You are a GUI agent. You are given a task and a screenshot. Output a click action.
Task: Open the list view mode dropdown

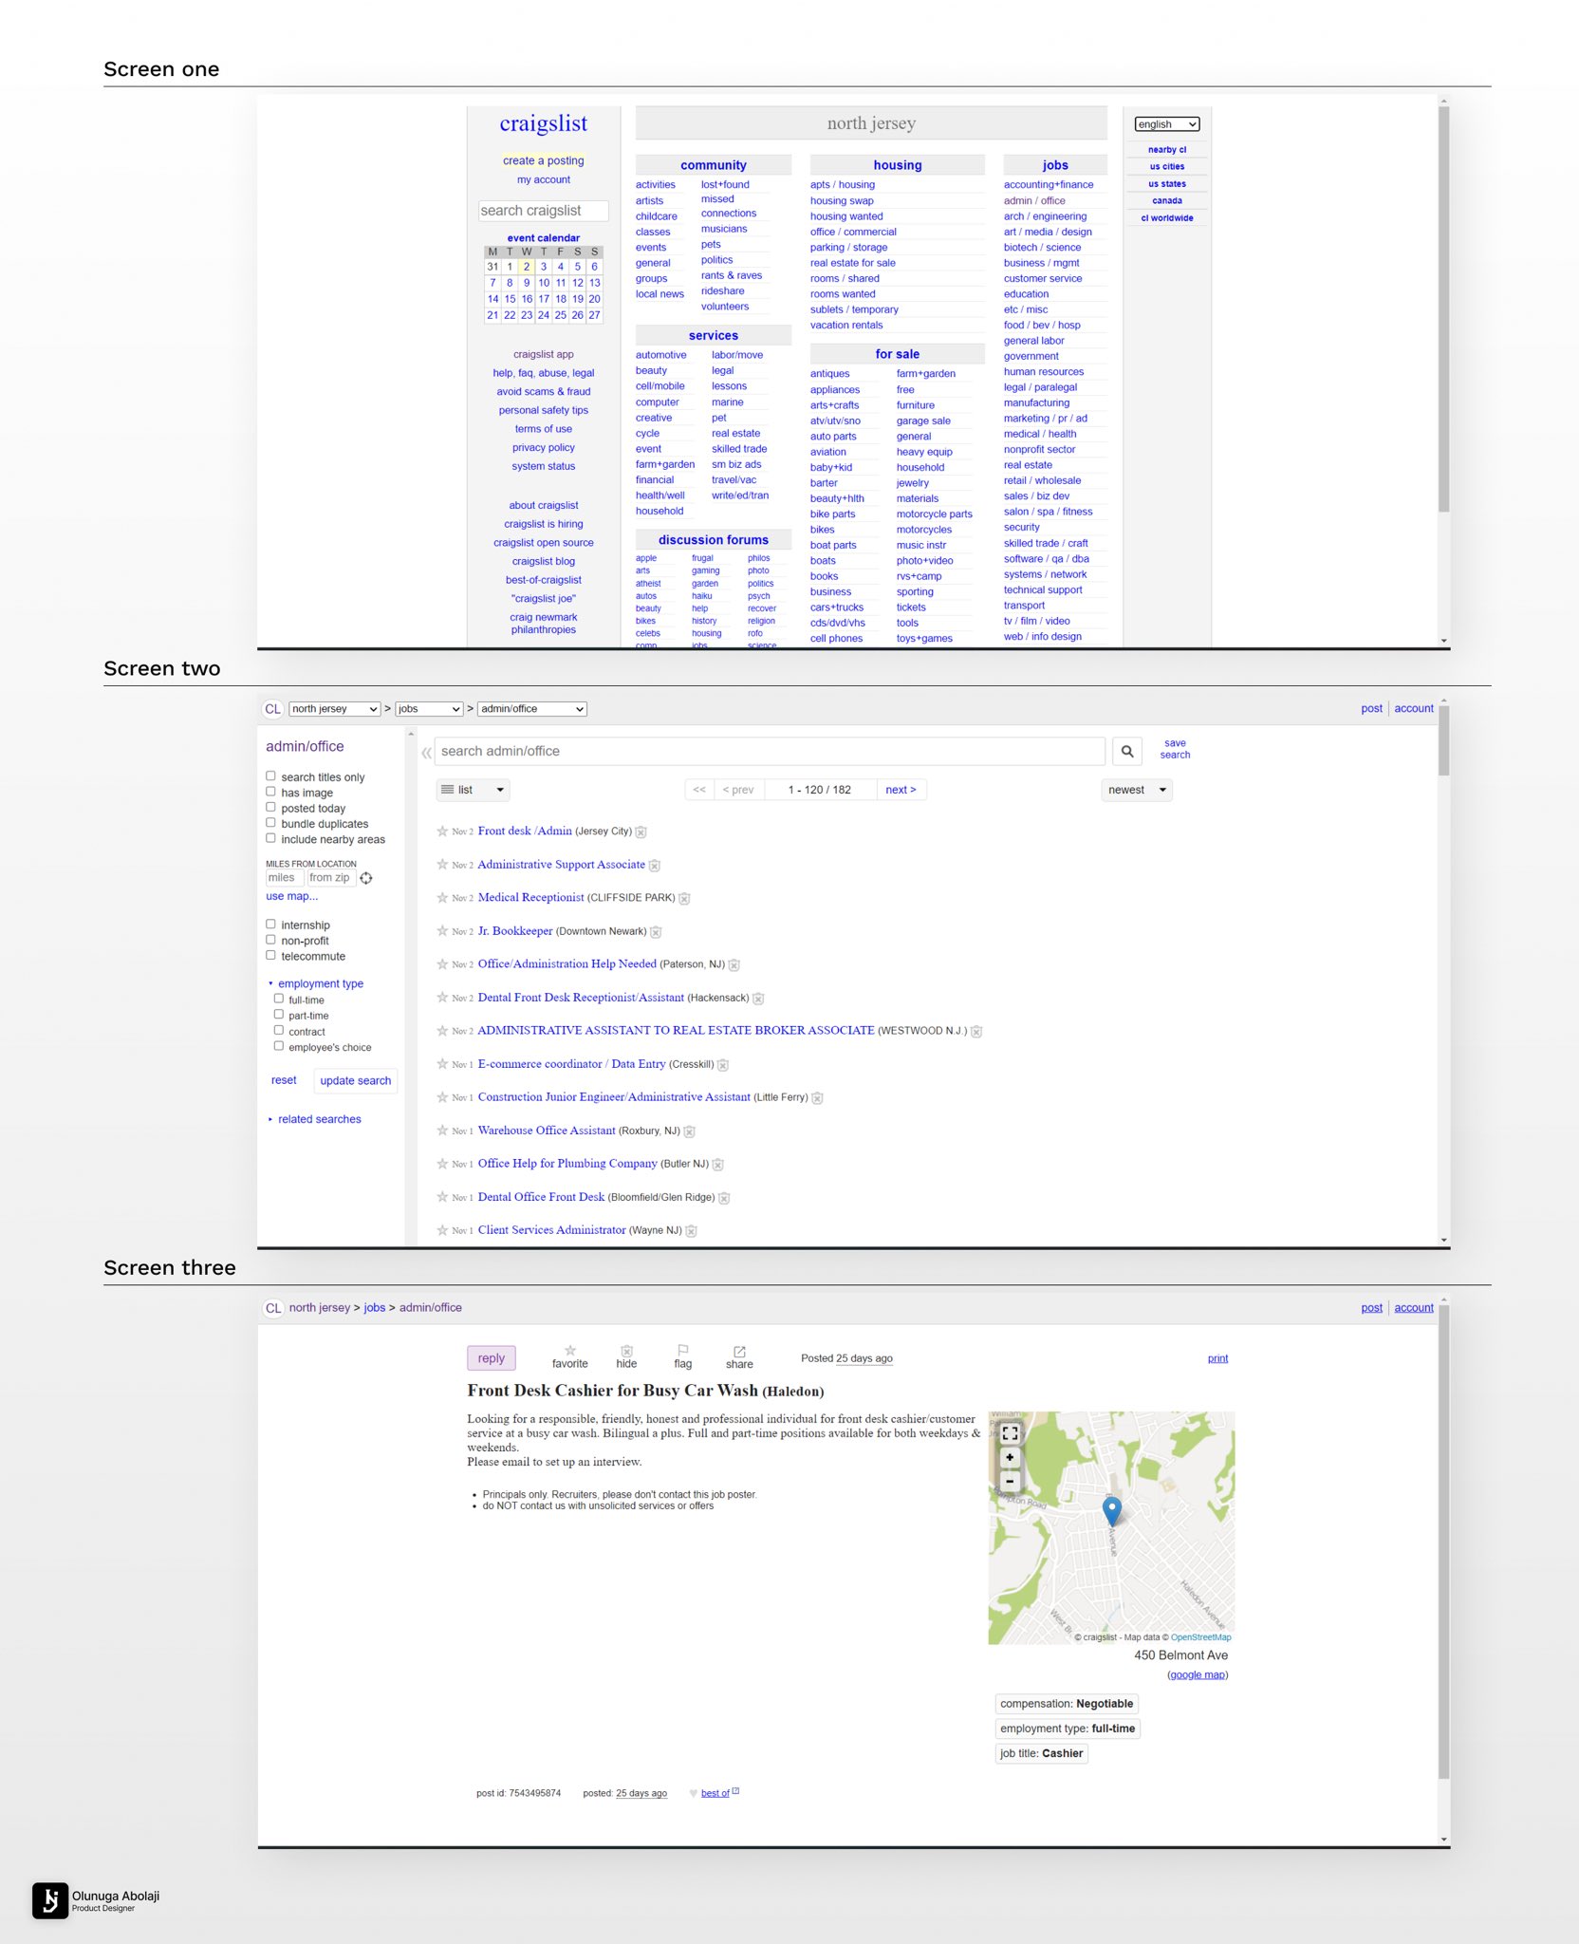coord(473,790)
